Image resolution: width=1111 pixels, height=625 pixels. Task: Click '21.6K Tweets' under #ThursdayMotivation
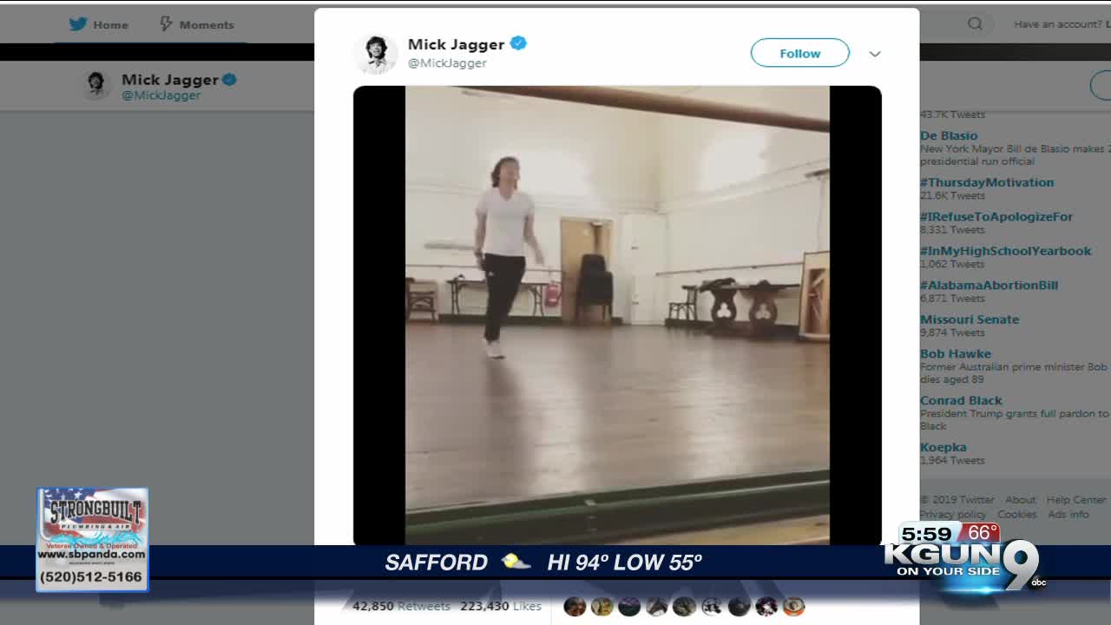(952, 195)
